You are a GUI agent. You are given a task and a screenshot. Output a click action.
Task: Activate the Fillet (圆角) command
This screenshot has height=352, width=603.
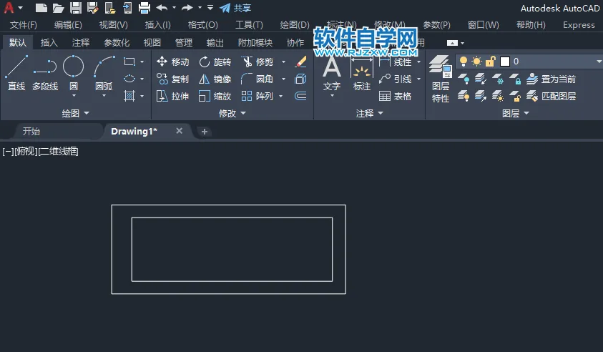[x=258, y=79]
